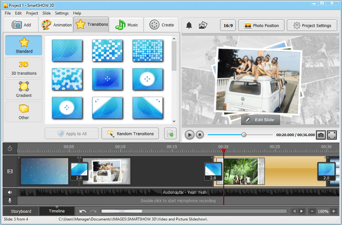Select the 3D transitions category

click(x=24, y=68)
